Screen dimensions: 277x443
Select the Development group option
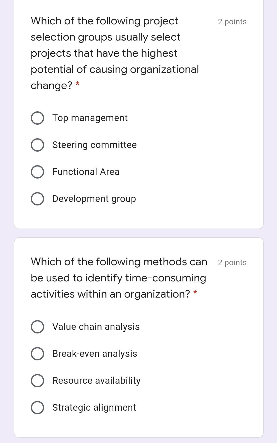(x=37, y=198)
